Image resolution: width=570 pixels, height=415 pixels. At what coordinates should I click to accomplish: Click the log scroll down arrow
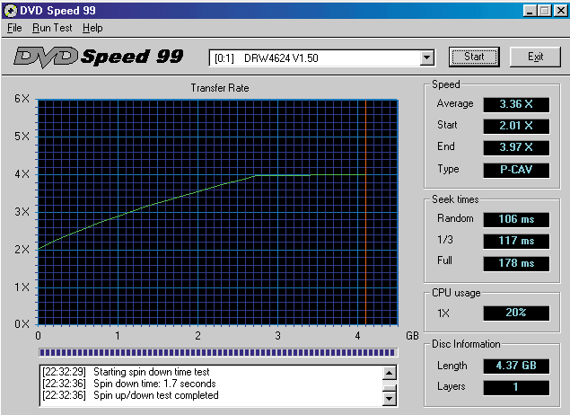click(390, 398)
